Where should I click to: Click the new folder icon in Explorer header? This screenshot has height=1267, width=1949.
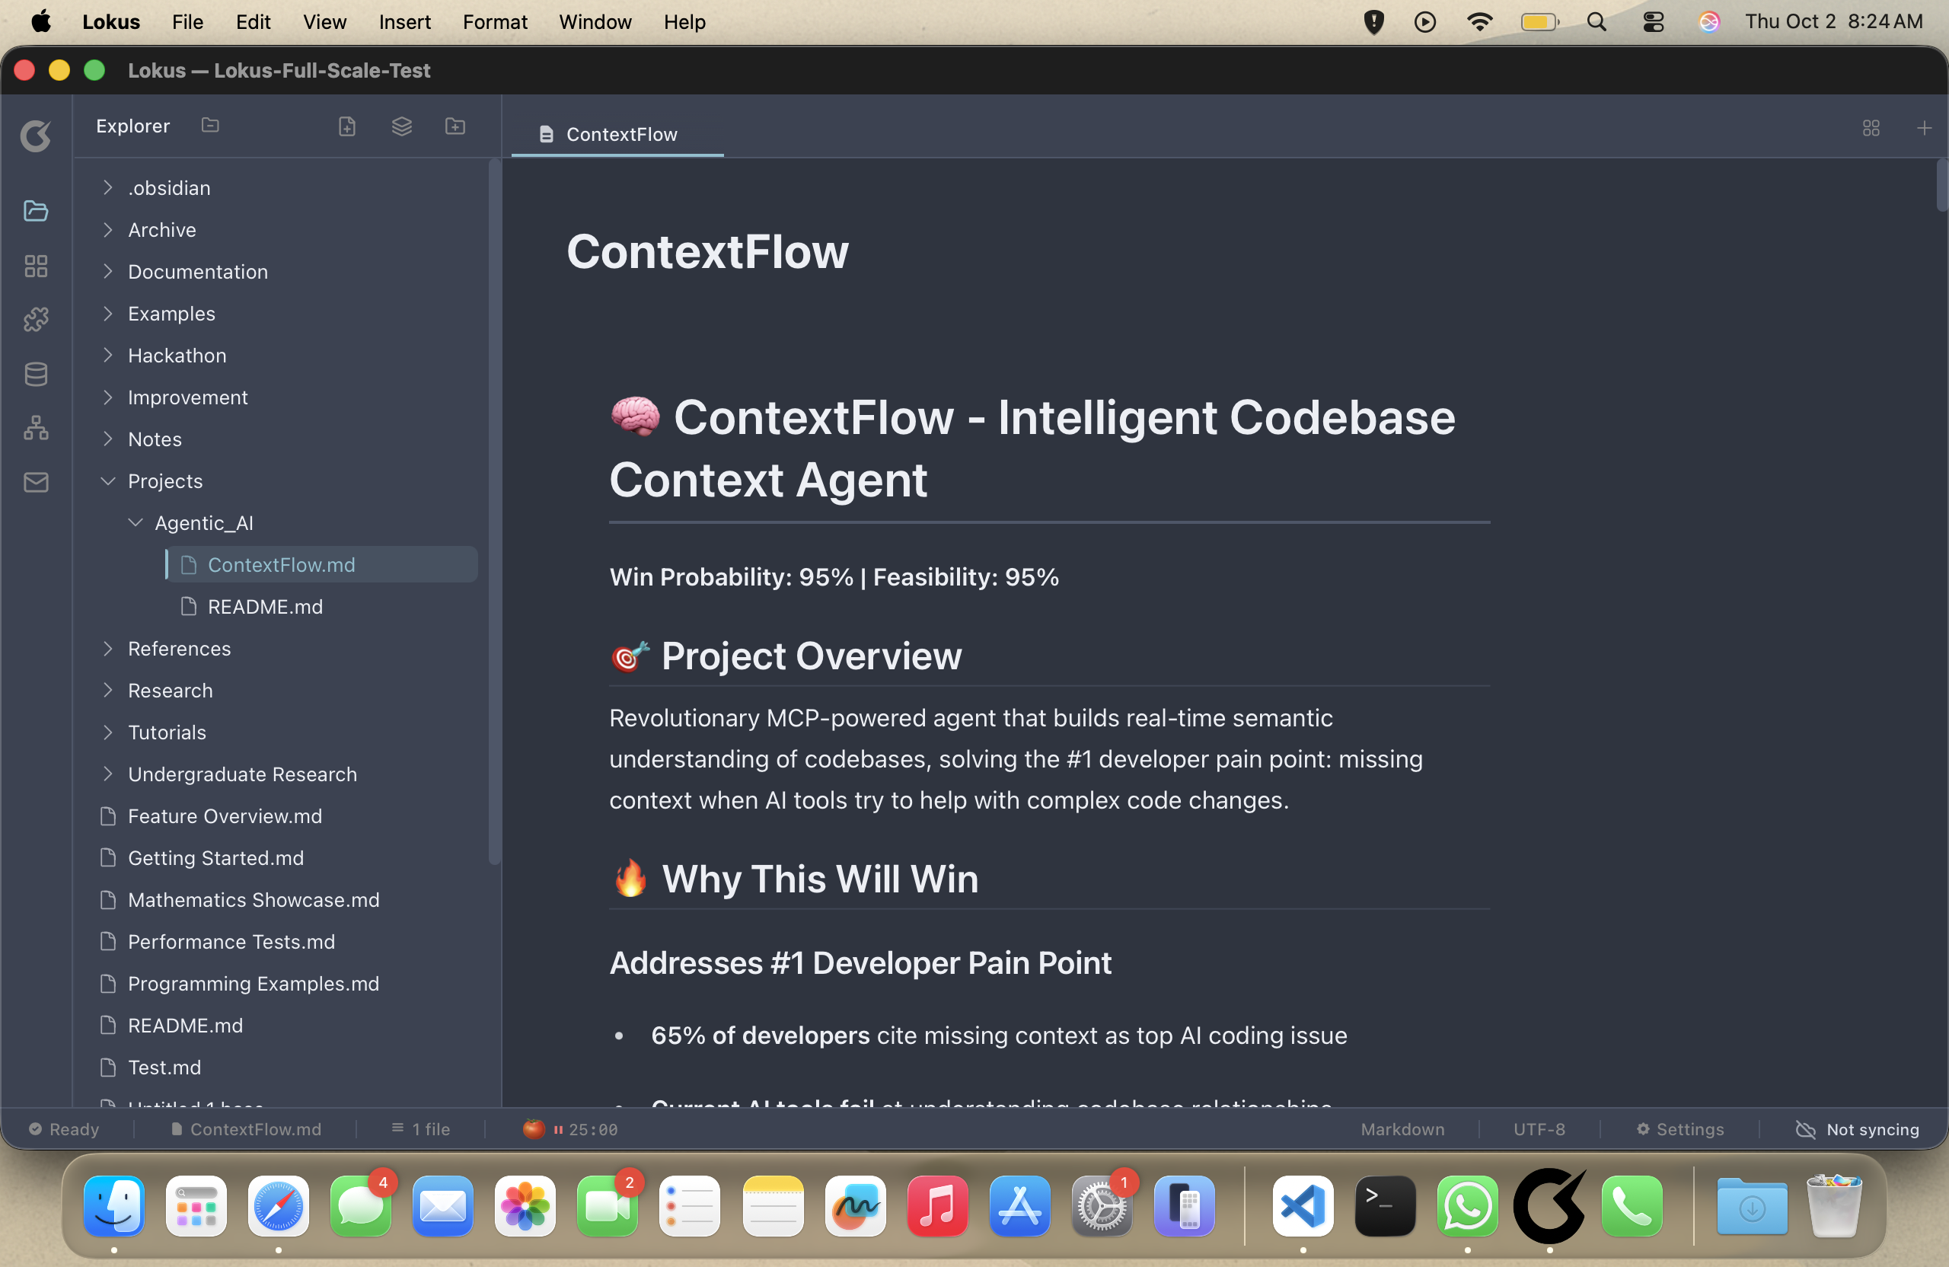[x=455, y=126]
